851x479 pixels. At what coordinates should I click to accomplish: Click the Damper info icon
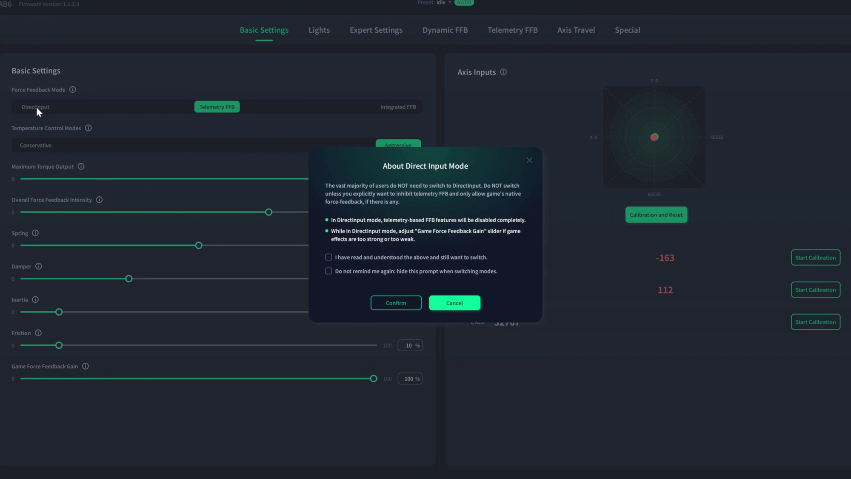coord(39,267)
